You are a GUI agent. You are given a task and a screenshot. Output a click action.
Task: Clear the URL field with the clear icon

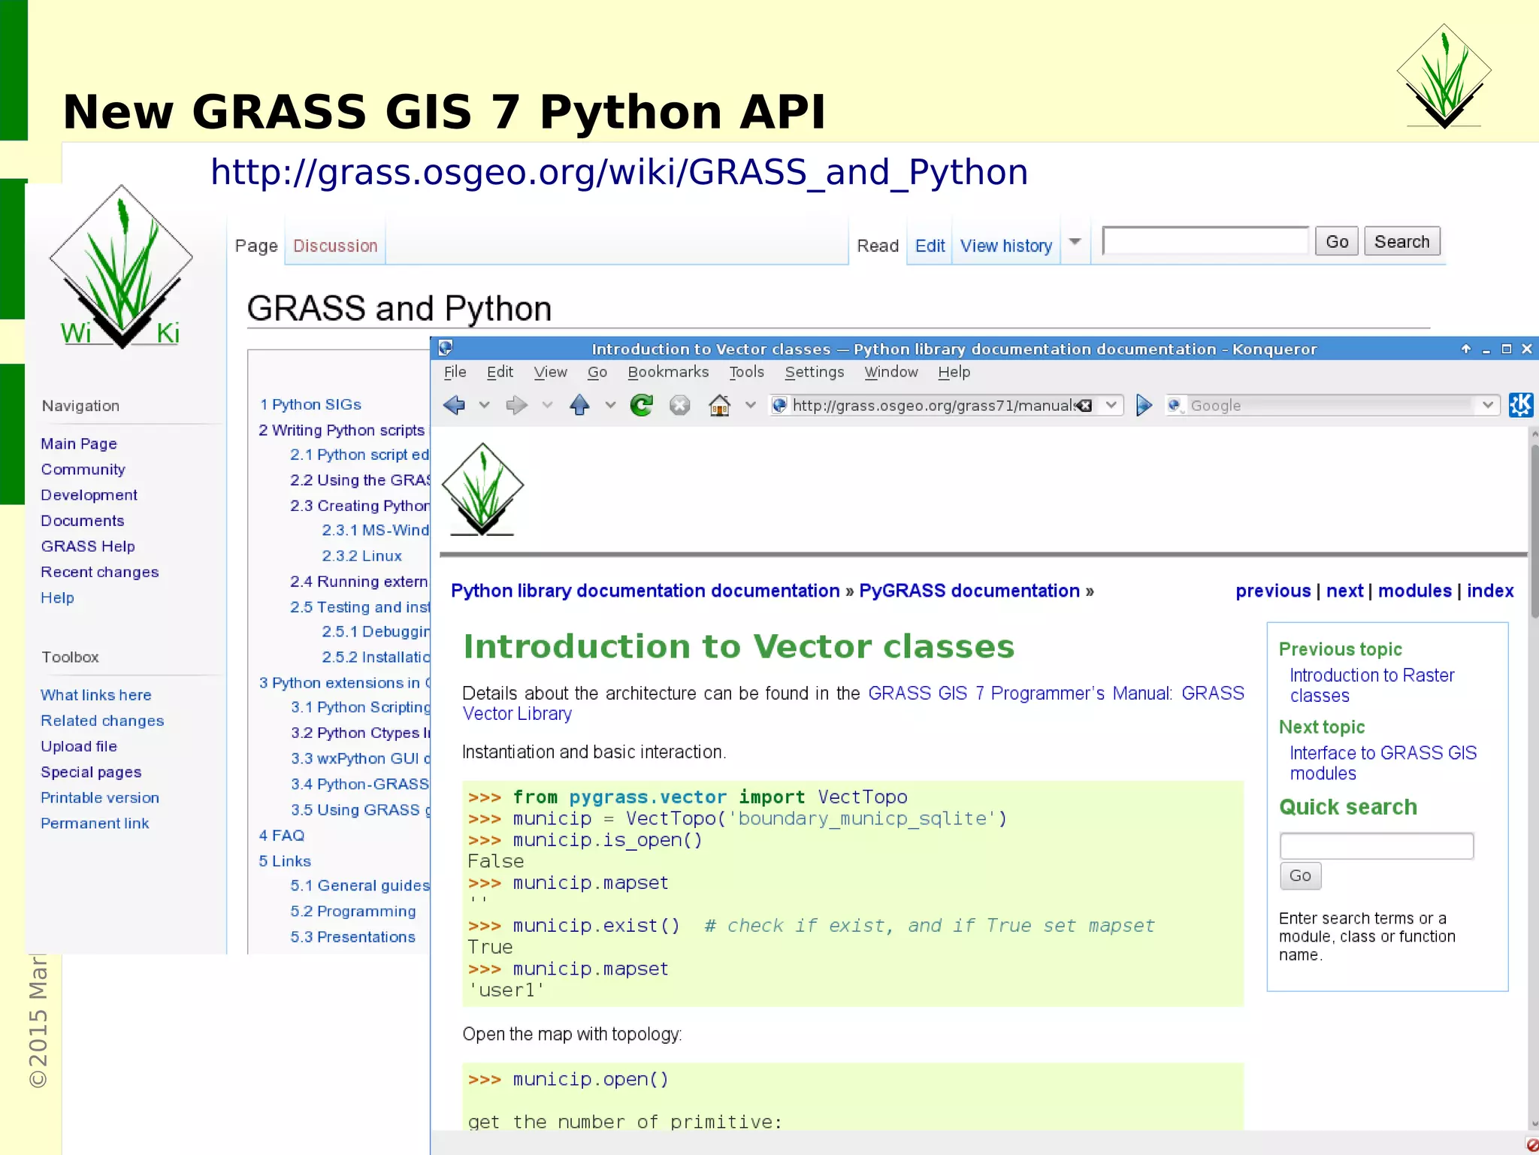pyautogui.click(x=1084, y=406)
